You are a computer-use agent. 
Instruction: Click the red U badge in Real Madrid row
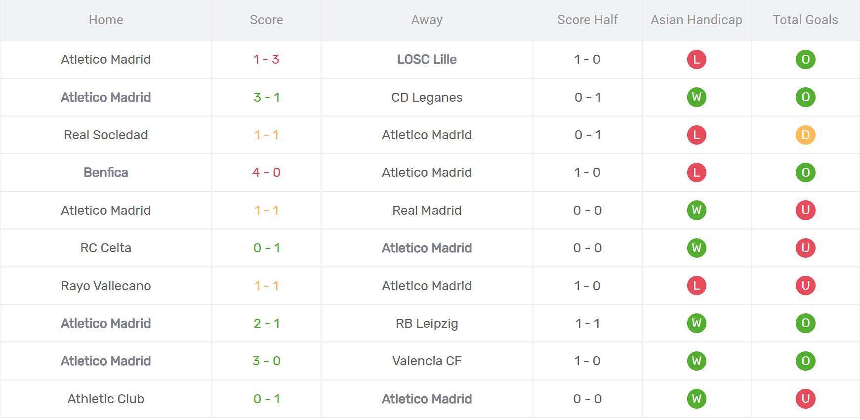click(805, 210)
